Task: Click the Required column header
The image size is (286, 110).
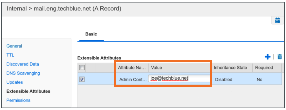Action: (264, 68)
